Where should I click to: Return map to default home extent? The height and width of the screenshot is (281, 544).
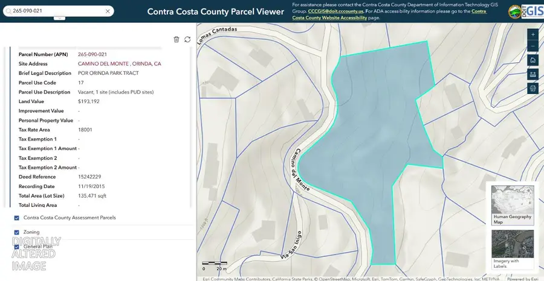[533, 60]
